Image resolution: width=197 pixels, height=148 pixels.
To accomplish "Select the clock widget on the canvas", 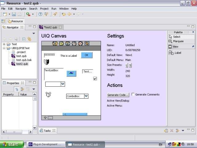I will [48, 94].
